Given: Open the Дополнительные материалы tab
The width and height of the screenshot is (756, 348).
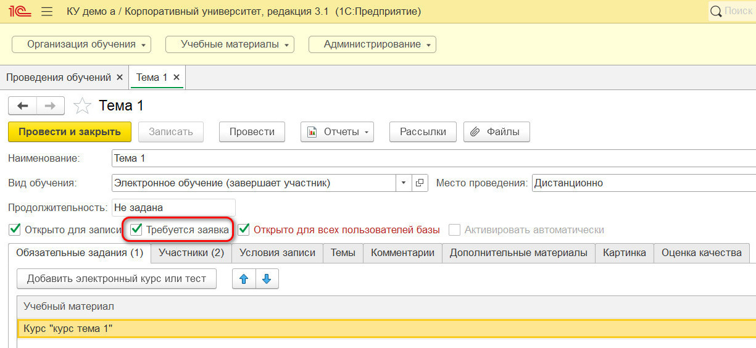Looking at the screenshot, I should pyautogui.click(x=518, y=253).
